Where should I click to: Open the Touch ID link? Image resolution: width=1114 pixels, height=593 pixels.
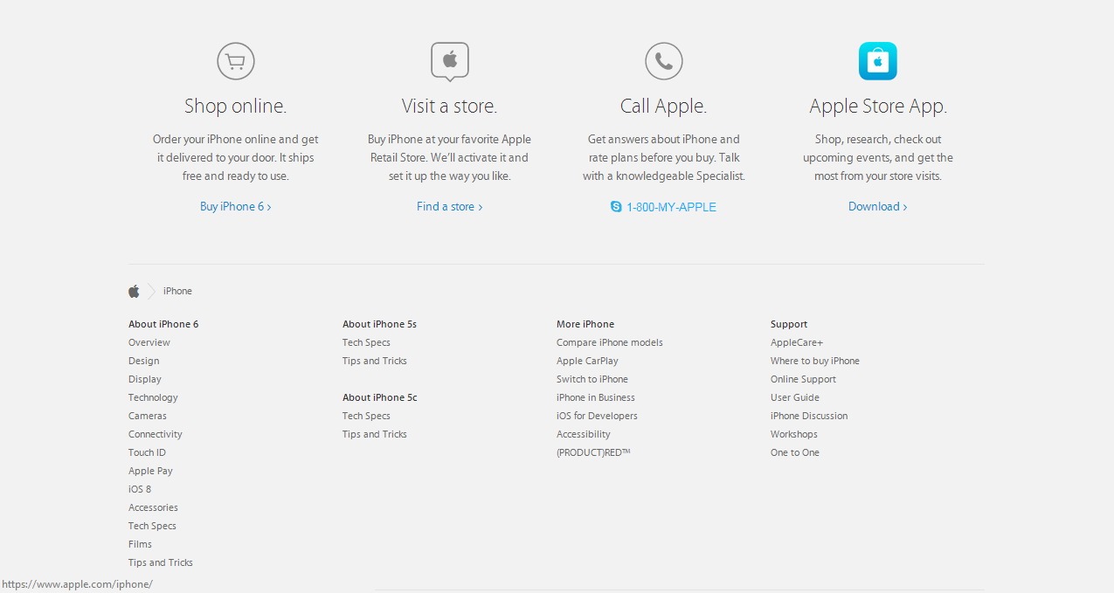[x=147, y=452]
